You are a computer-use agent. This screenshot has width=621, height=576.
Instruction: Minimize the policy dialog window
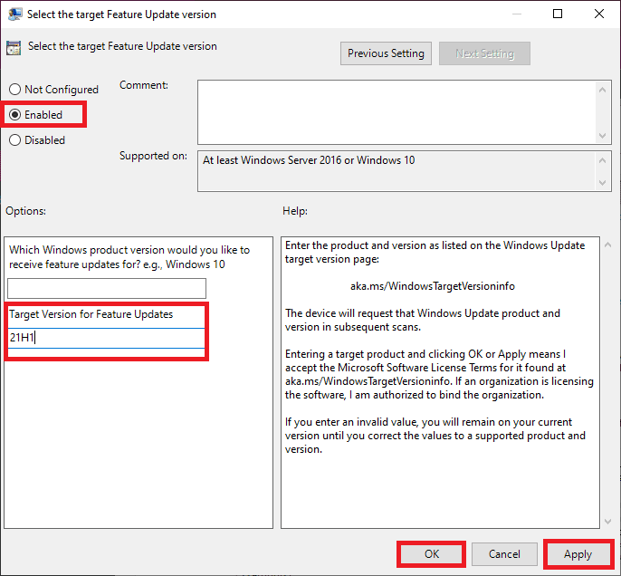(516, 14)
